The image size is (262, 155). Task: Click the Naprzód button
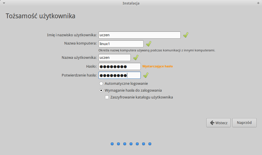pyautogui.click(x=244, y=123)
